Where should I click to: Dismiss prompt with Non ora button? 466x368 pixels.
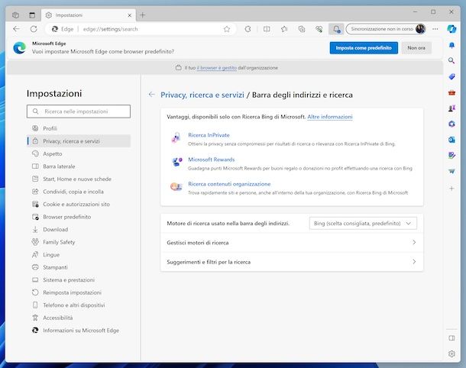point(416,48)
